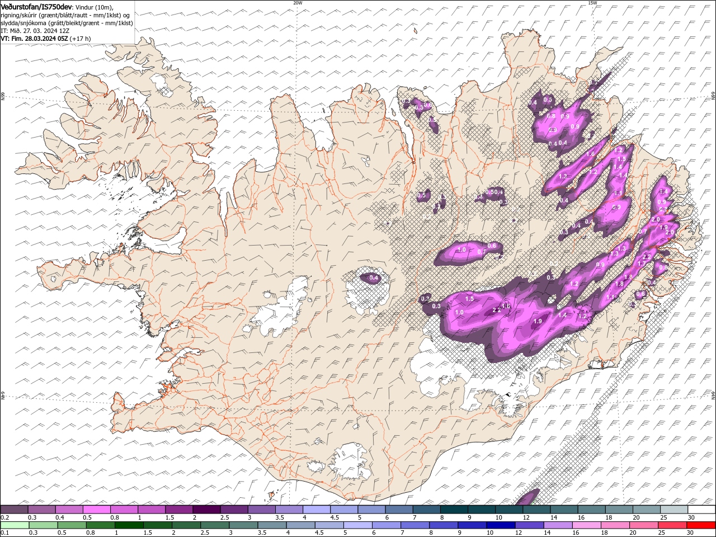
Task: Click the 'rigning/skúrir' legend description line
Action: tap(65, 15)
